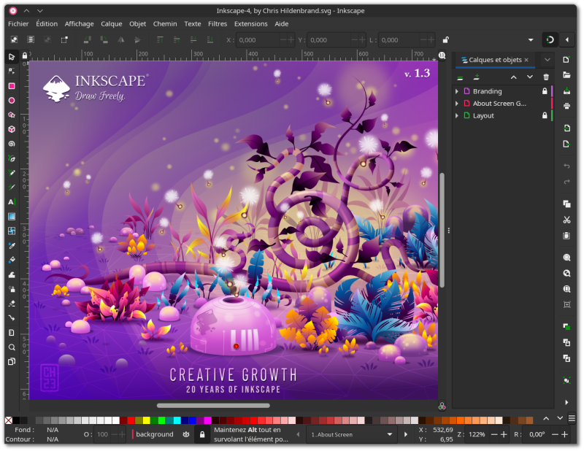Click the new document icon
584x451 pixels.
566,60
